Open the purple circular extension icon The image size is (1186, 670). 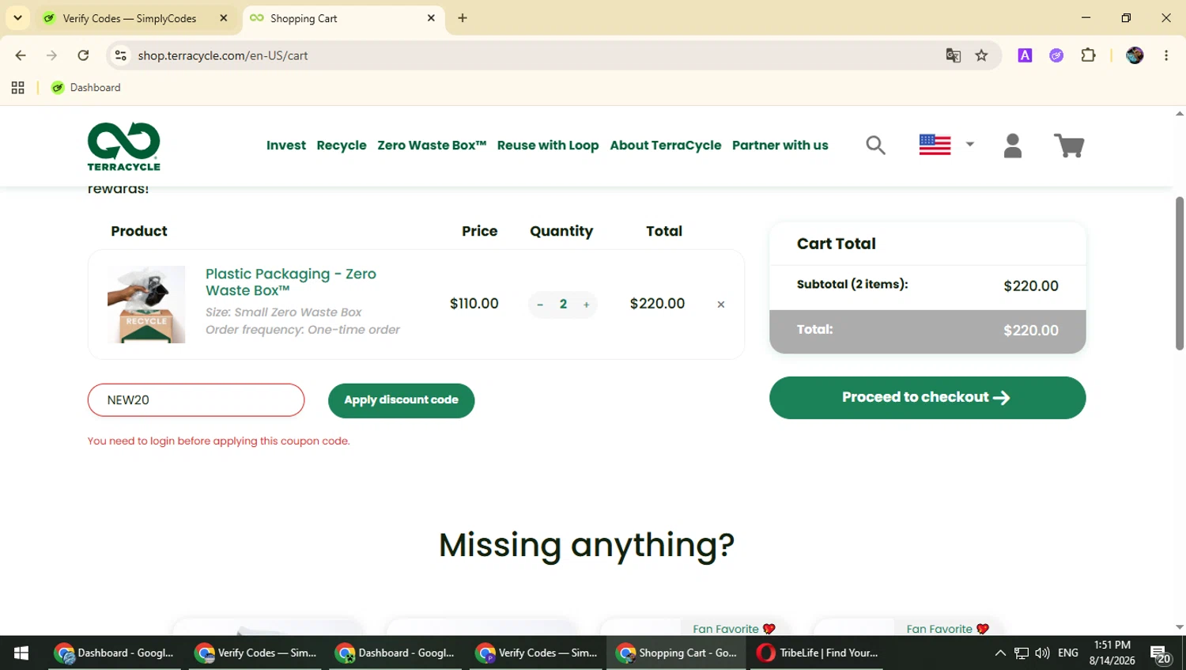pyautogui.click(x=1056, y=55)
